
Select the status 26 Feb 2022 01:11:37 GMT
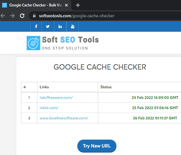click(155, 118)
